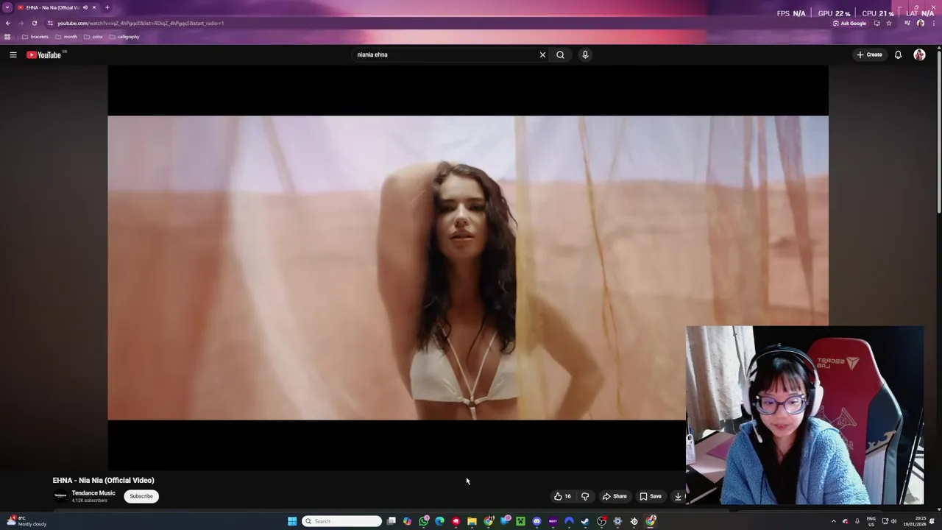
Task: Open the 'calligraphy' bookmark folder
Action: (124, 37)
